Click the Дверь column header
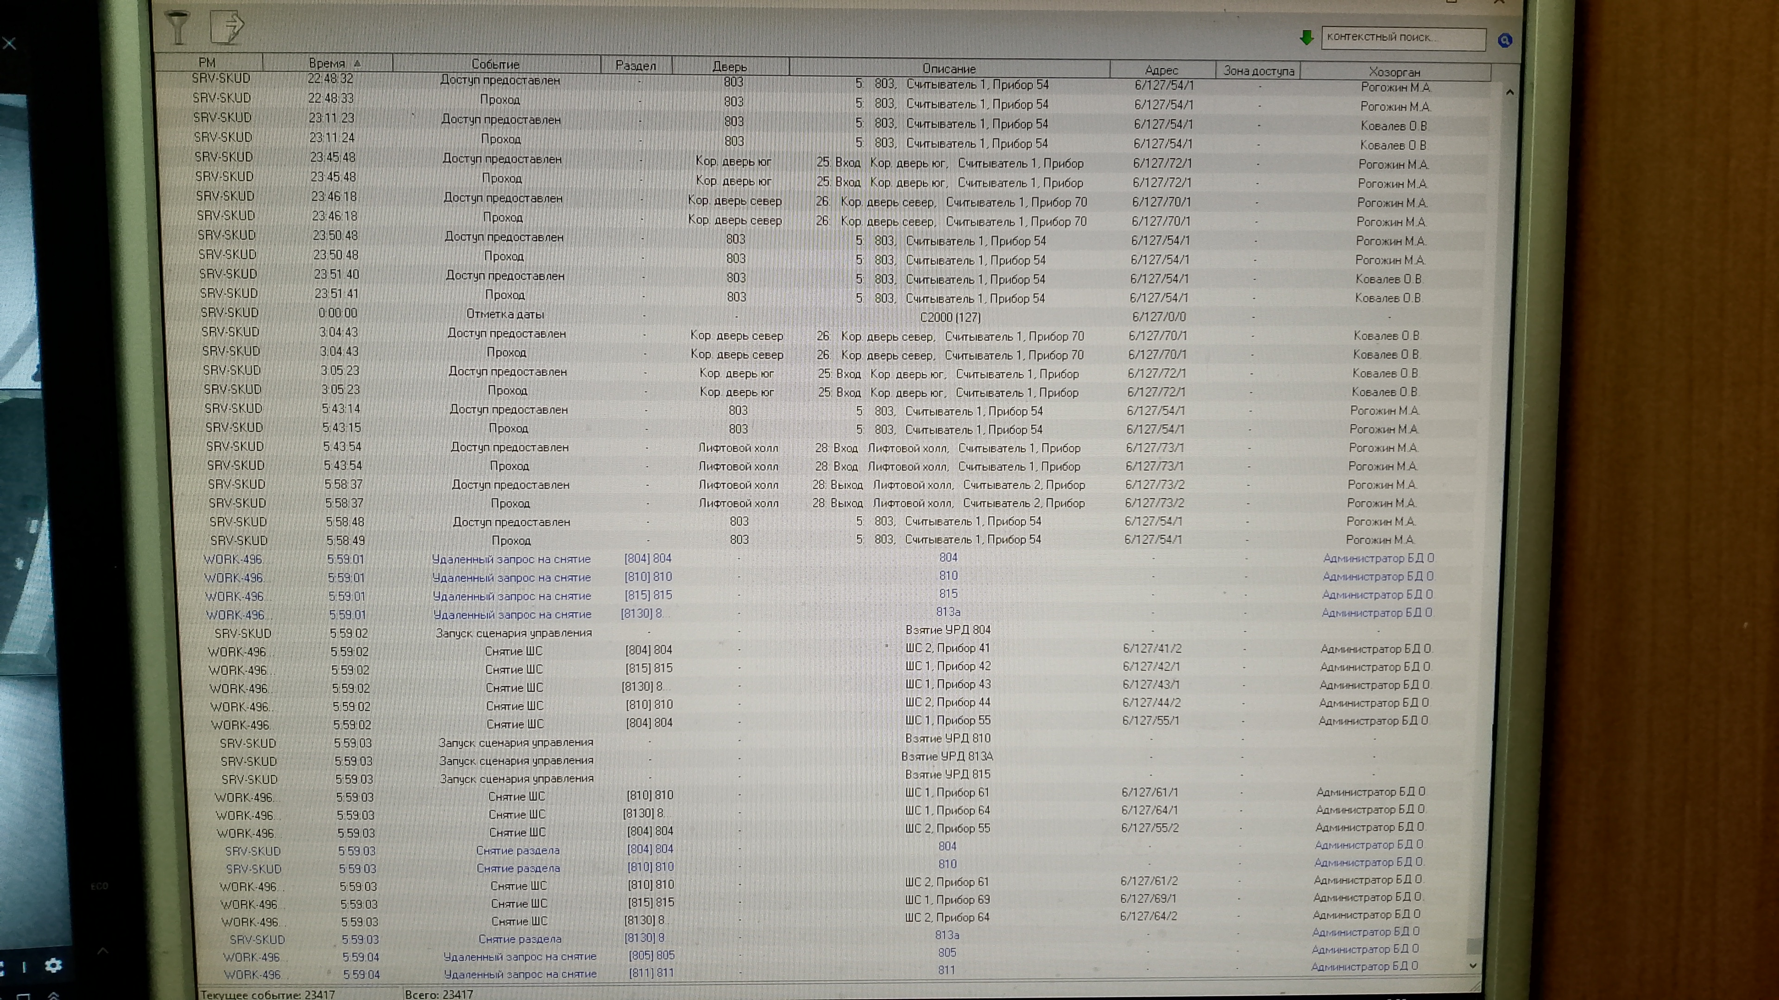This screenshot has height=1000, width=1779. (729, 66)
